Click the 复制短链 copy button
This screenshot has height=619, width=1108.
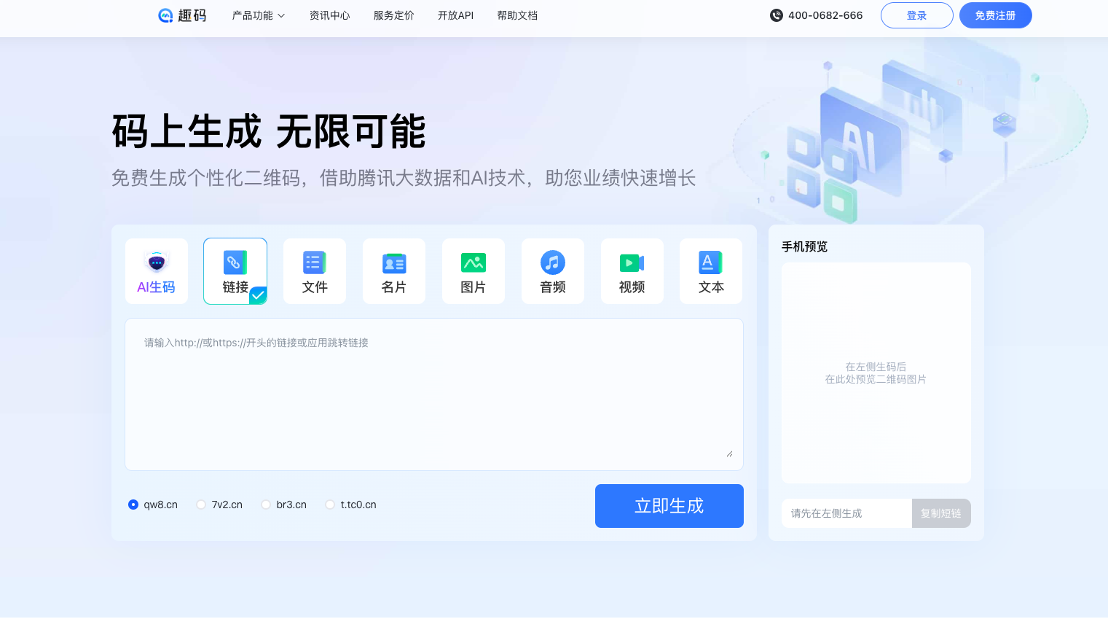click(941, 513)
